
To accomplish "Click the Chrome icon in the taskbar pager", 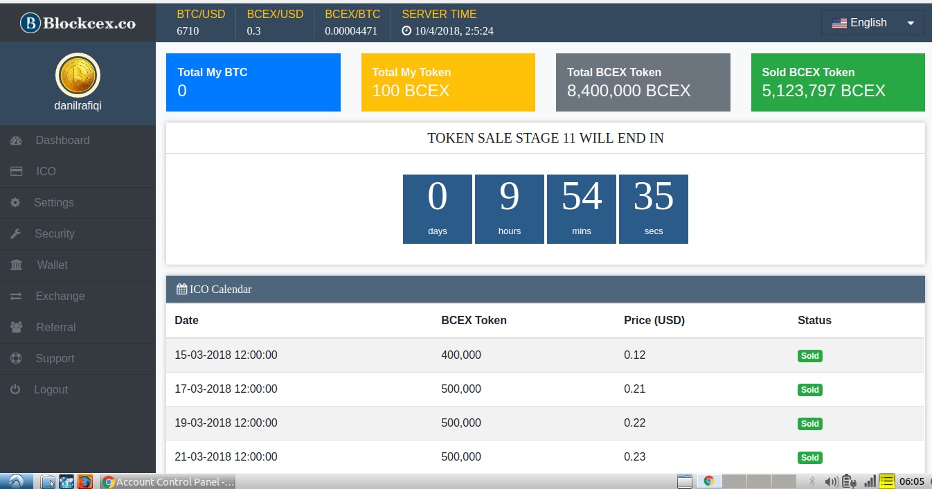I will tap(708, 481).
